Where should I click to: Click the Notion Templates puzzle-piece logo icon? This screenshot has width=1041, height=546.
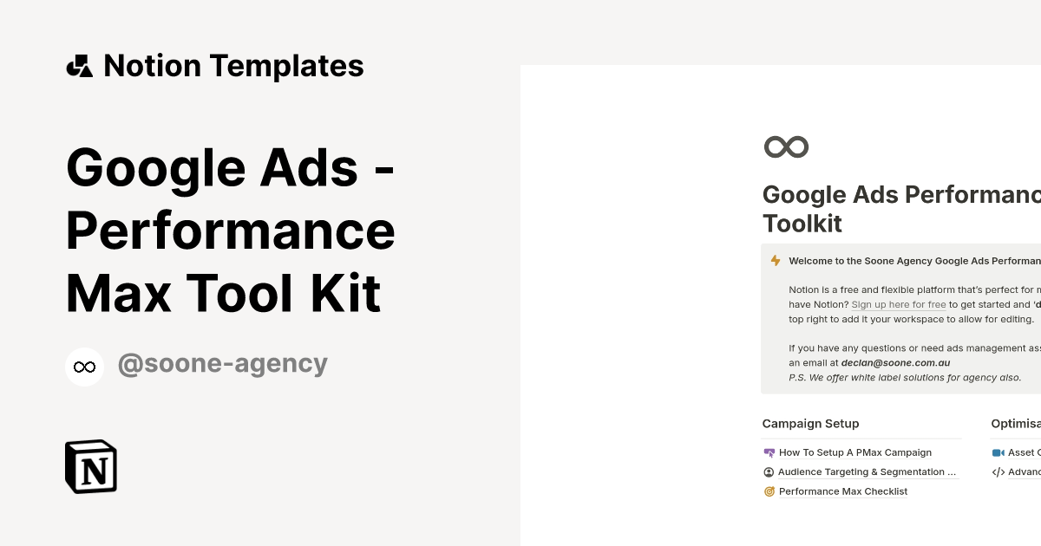point(81,65)
